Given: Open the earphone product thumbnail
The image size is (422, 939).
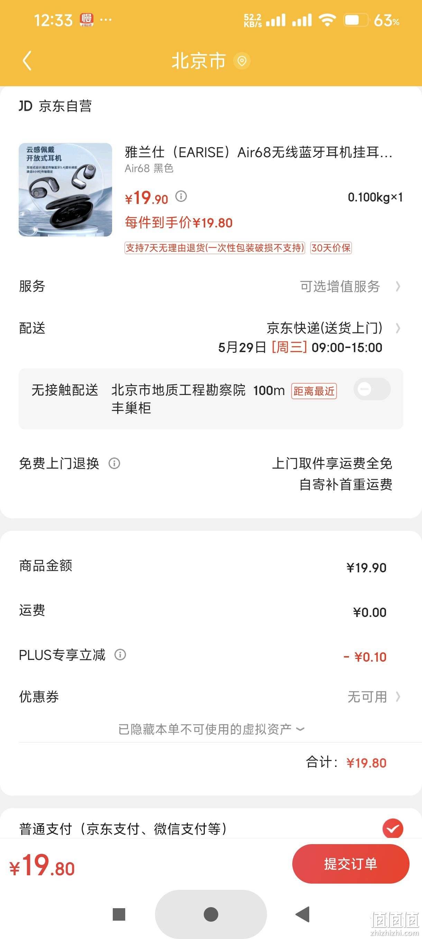Looking at the screenshot, I should 65,189.
